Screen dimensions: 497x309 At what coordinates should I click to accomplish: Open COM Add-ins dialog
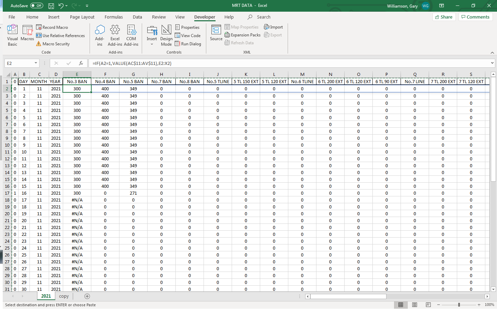131,35
